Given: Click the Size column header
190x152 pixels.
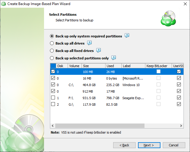Looking at the screenshot, I should pos(93,66).
